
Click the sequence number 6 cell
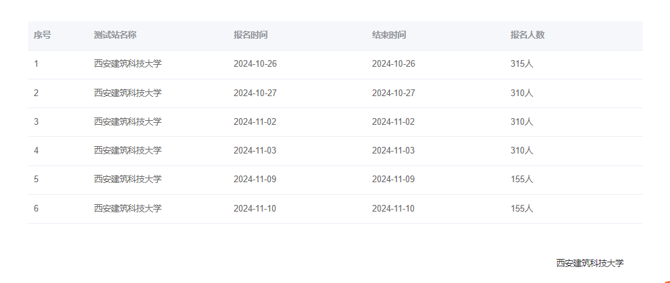click(36, 208)
